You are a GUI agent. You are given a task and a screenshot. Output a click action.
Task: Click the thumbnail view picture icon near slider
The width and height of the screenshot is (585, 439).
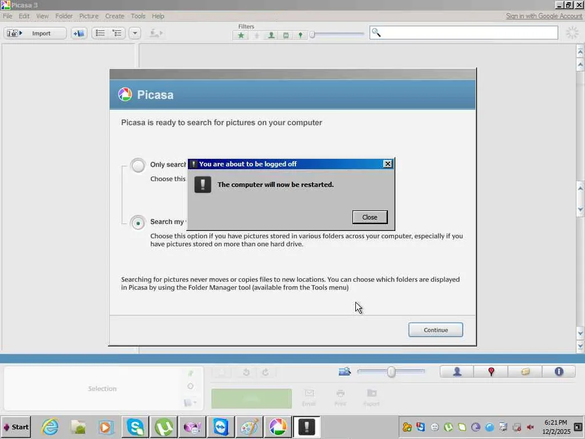[344, 372]
